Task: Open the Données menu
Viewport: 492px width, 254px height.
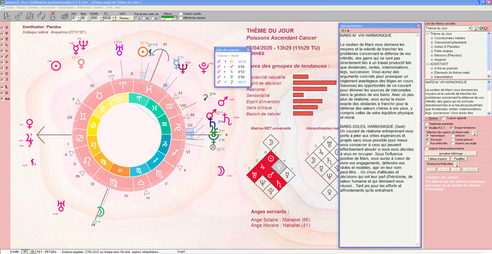Action: [x=33, y=8]
